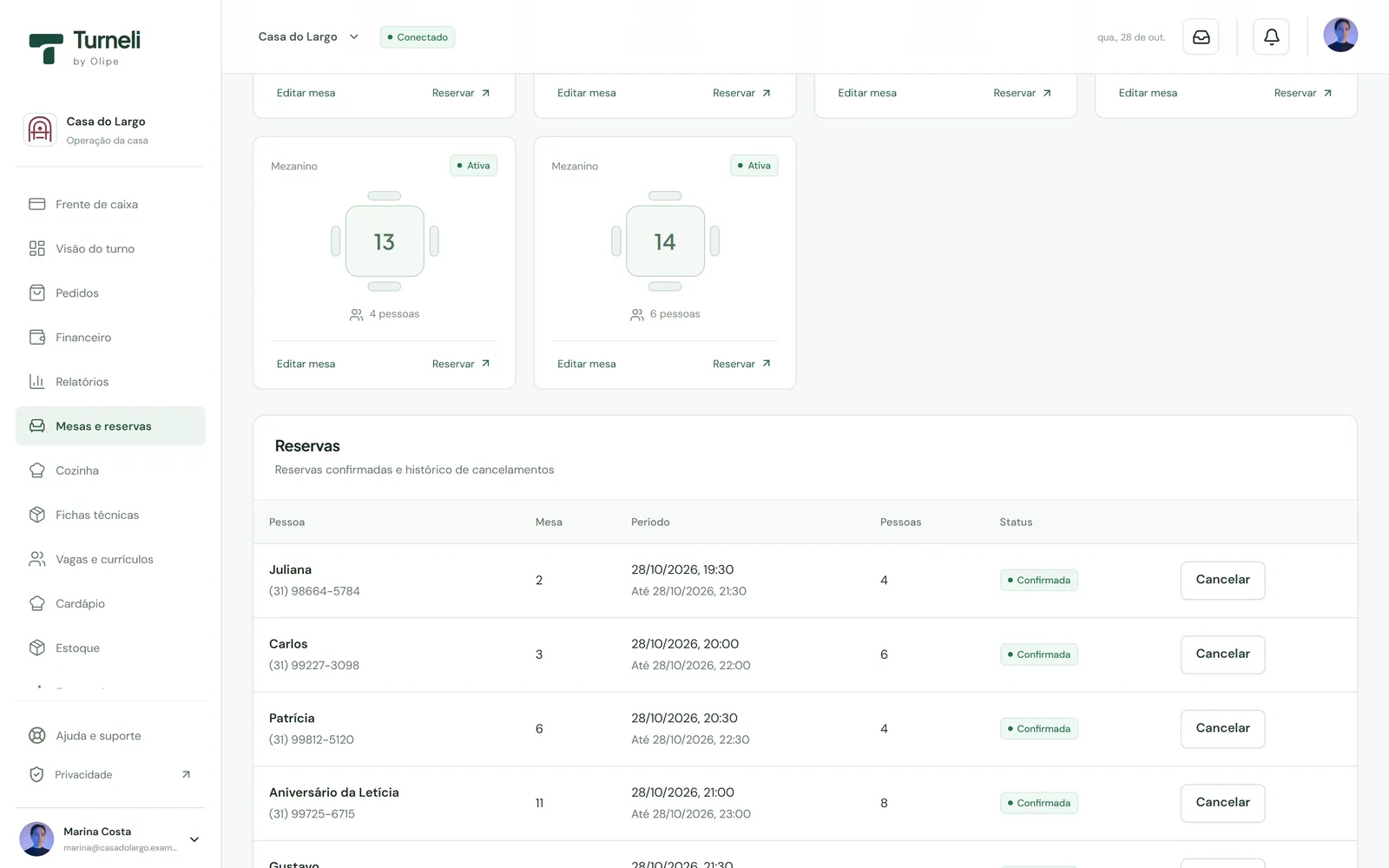Screen dimensions: 1389x868
Task: Reserve table 13 in Mezanino
Action: click(x=461, y=364)
